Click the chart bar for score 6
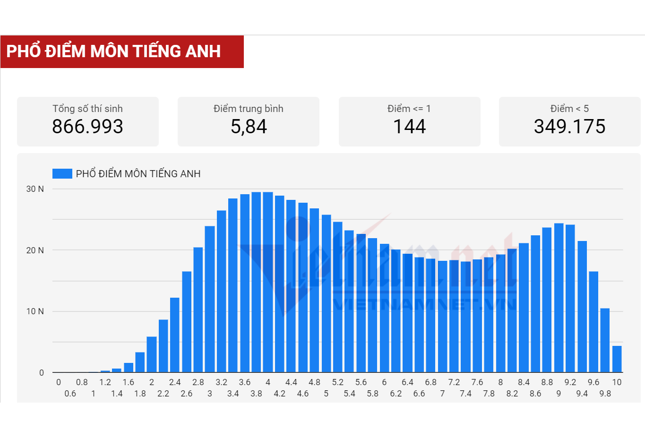 coord(384,308)
